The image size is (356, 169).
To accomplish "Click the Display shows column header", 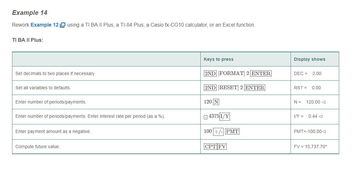I will 309,59.
